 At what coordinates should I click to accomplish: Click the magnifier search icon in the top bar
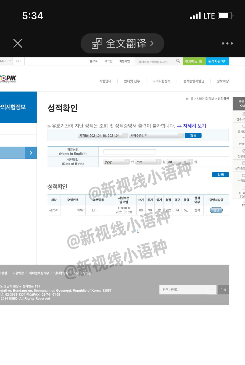point(178,61)
